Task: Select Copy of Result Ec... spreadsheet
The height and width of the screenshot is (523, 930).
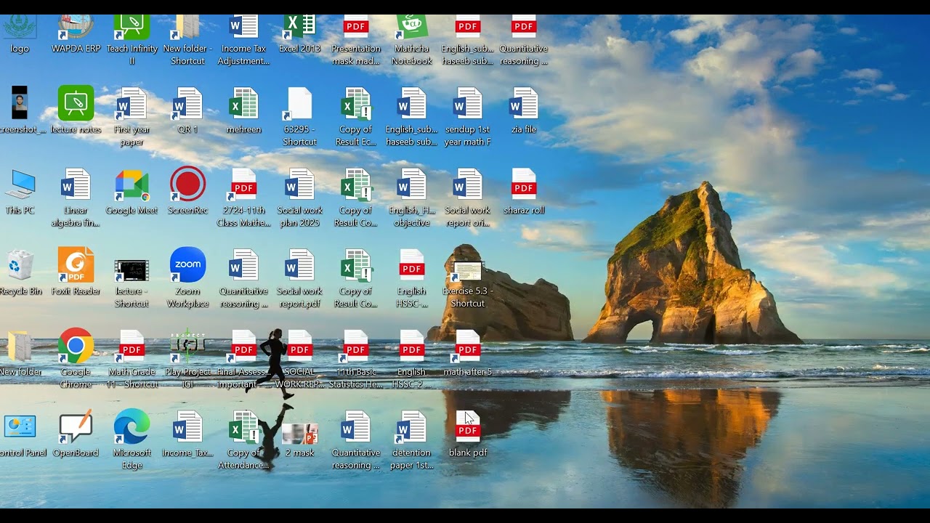Action: pyautogui.click(x=356, y=116)
